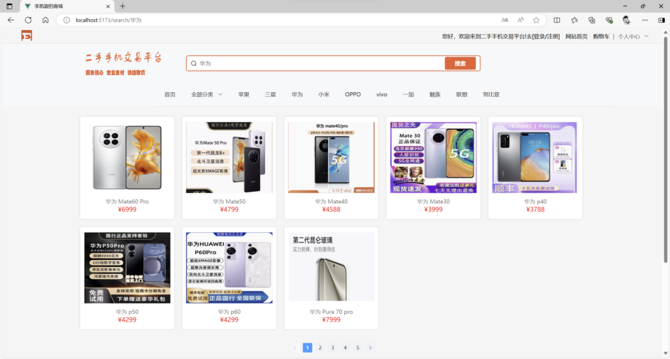
Task: Open 华为 p40 product image
Action: point(534,157)
